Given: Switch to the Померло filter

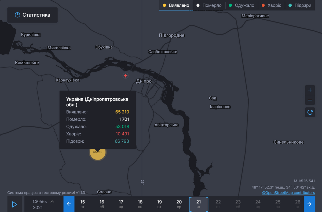Looking at the screenshot, I should (x=209, y=5).
